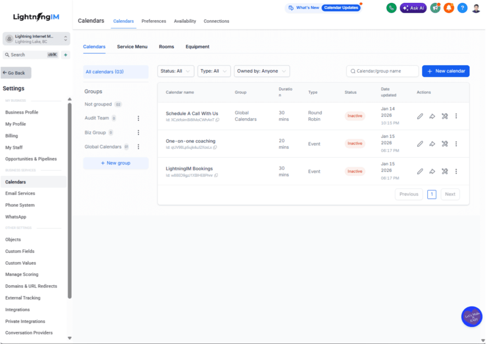
Task: Open Manage Scoring in the settings sidebar
Action: click(x=22, y=274)
